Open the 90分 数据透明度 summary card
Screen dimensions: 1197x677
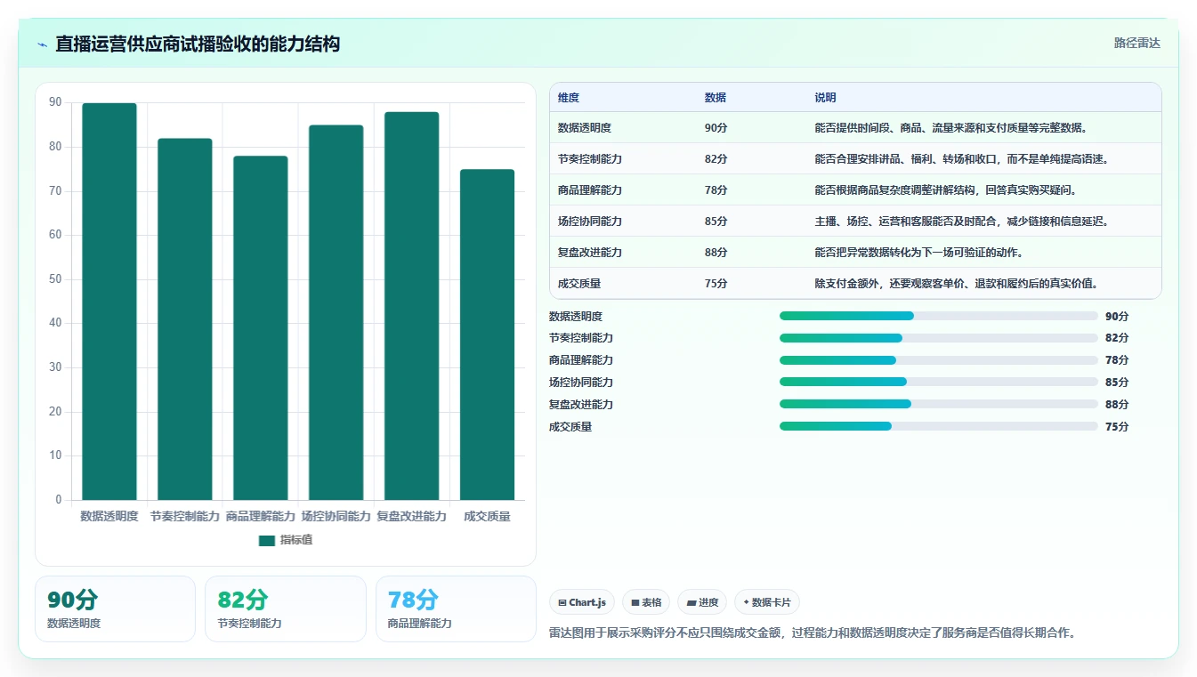click(x=115, y=608)
